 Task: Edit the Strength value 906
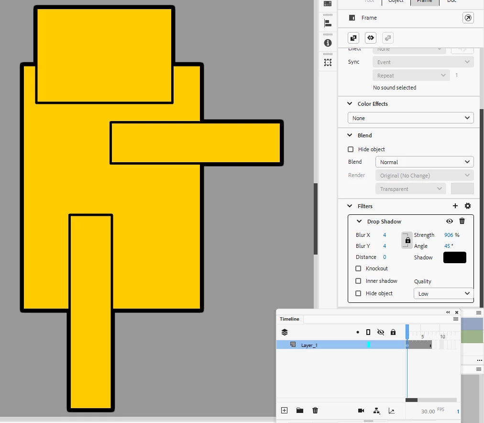pos(449,235)
